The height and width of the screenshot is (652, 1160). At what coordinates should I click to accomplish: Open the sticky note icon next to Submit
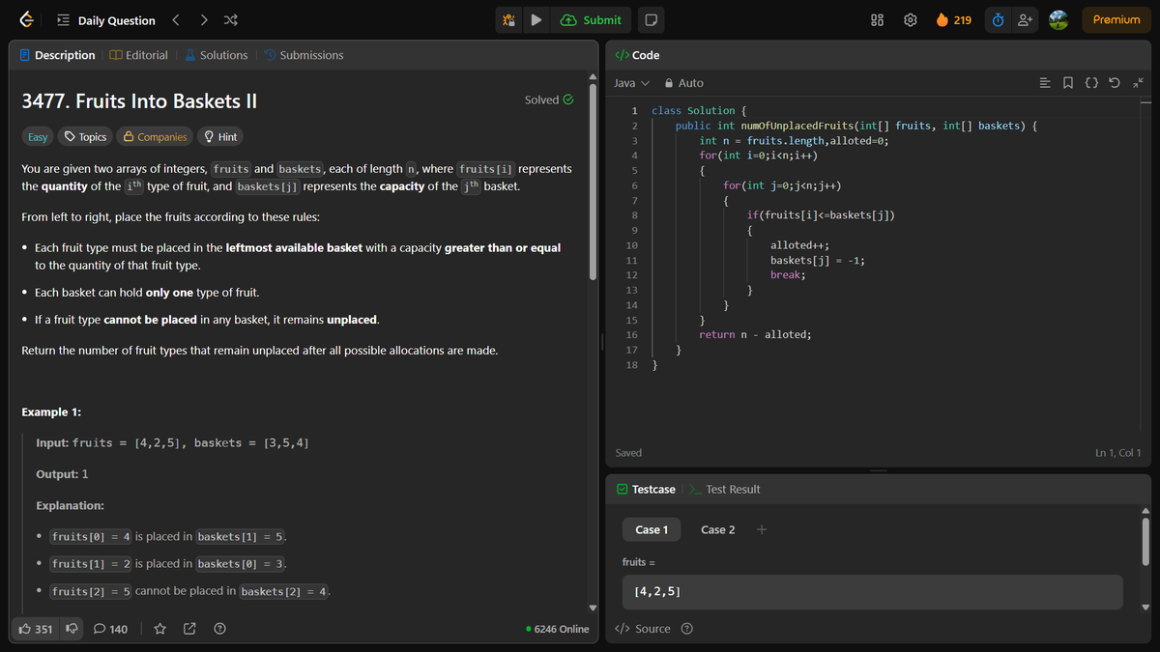pos(651,19)
